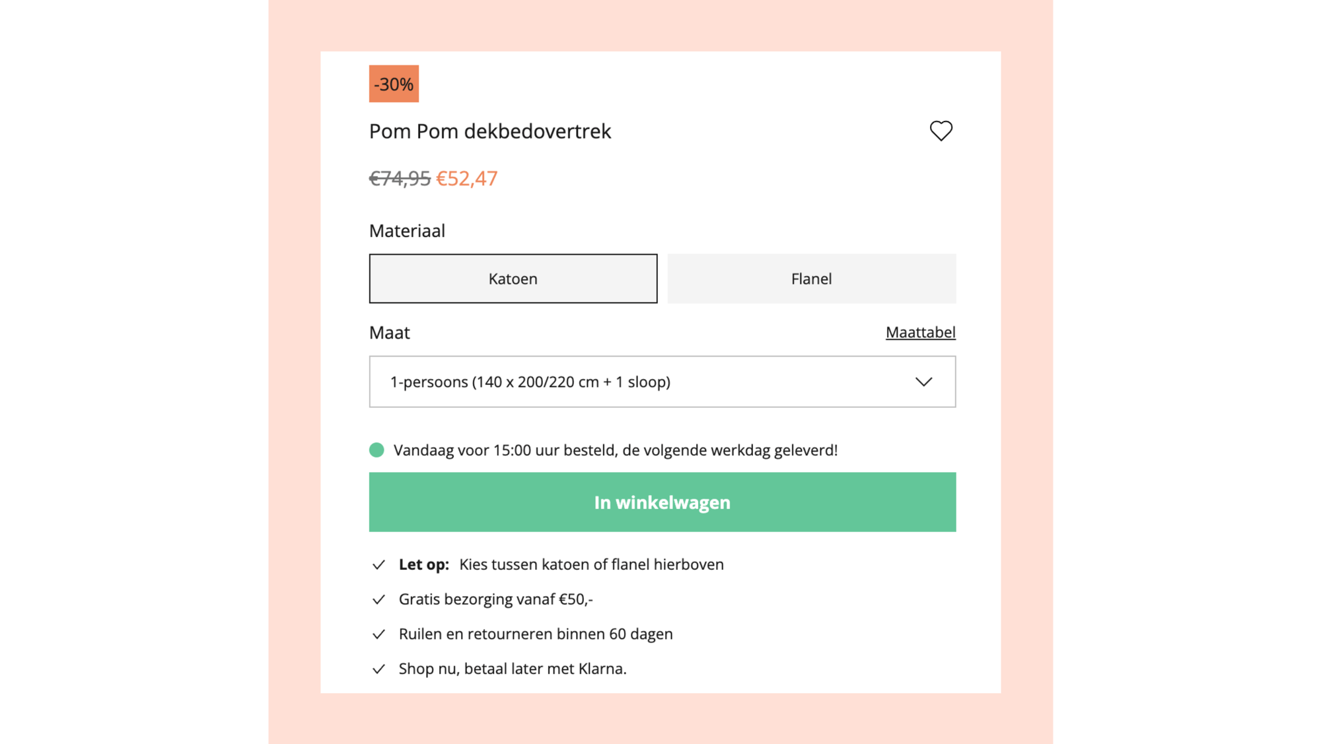Viewport: 1321px width, 744px height.
Task: Add product to wishlist with heart icon
Action: click(x=941, y=131)
